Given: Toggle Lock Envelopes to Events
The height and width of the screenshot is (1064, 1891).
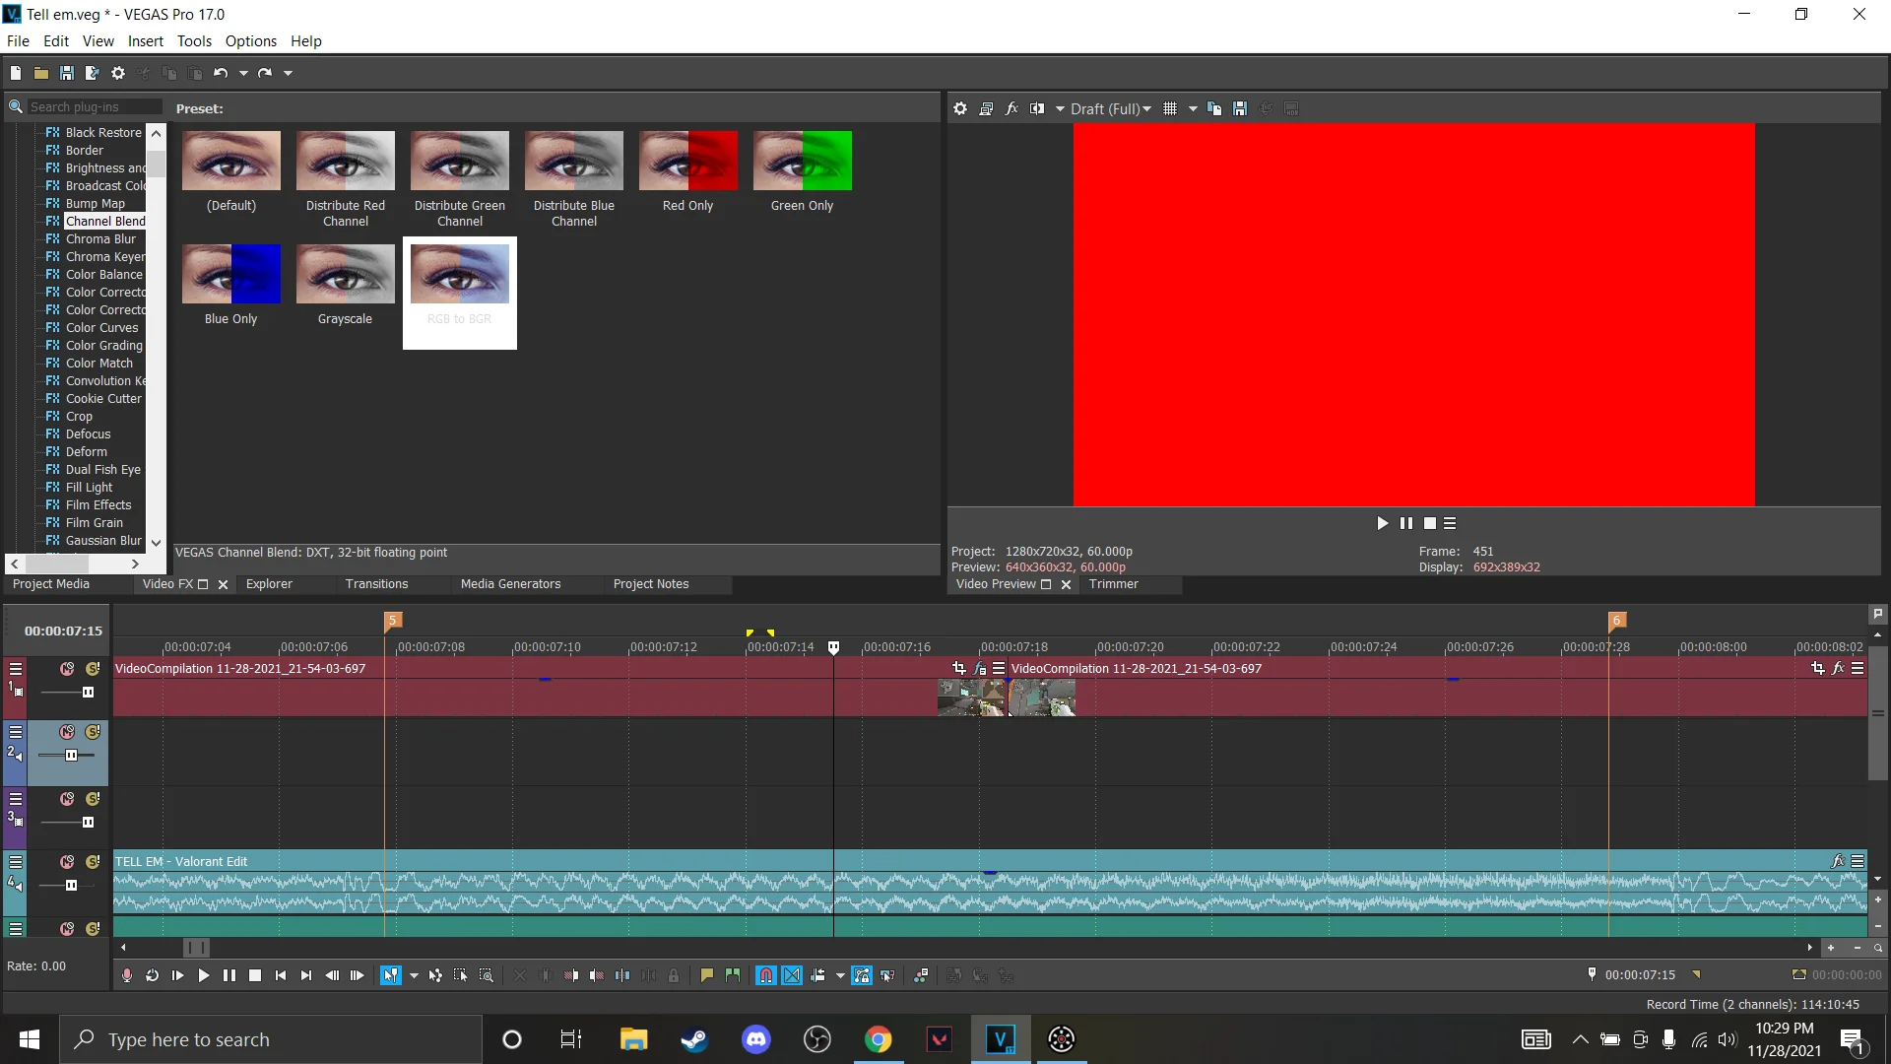Looking at the screenshot, I should click(863, 975).
